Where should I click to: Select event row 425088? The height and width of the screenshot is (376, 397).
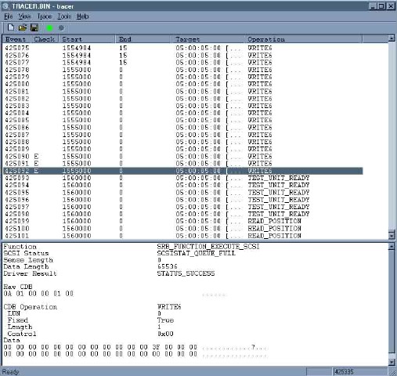(x=182, y=142)
